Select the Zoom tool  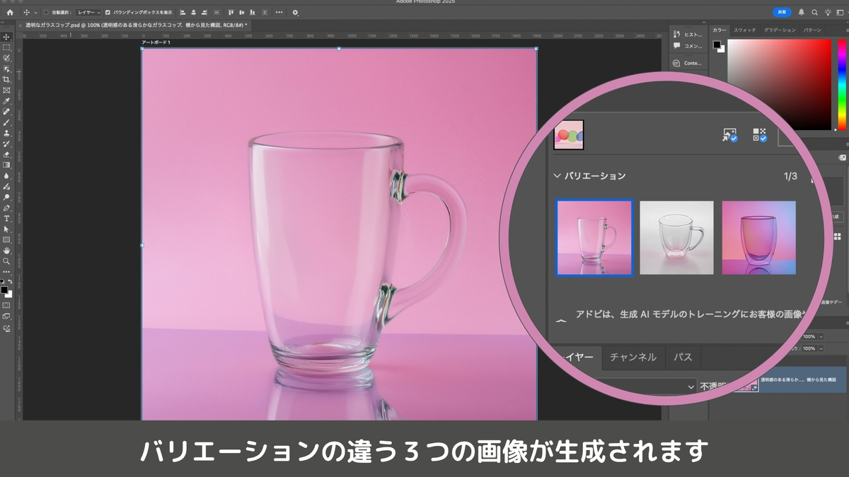click(6, 261)
